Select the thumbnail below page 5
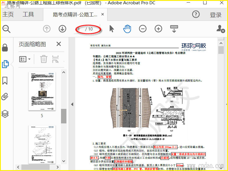The height and width of the screenshot is (171, 228). pyautogui.click(x=42, y=144)
